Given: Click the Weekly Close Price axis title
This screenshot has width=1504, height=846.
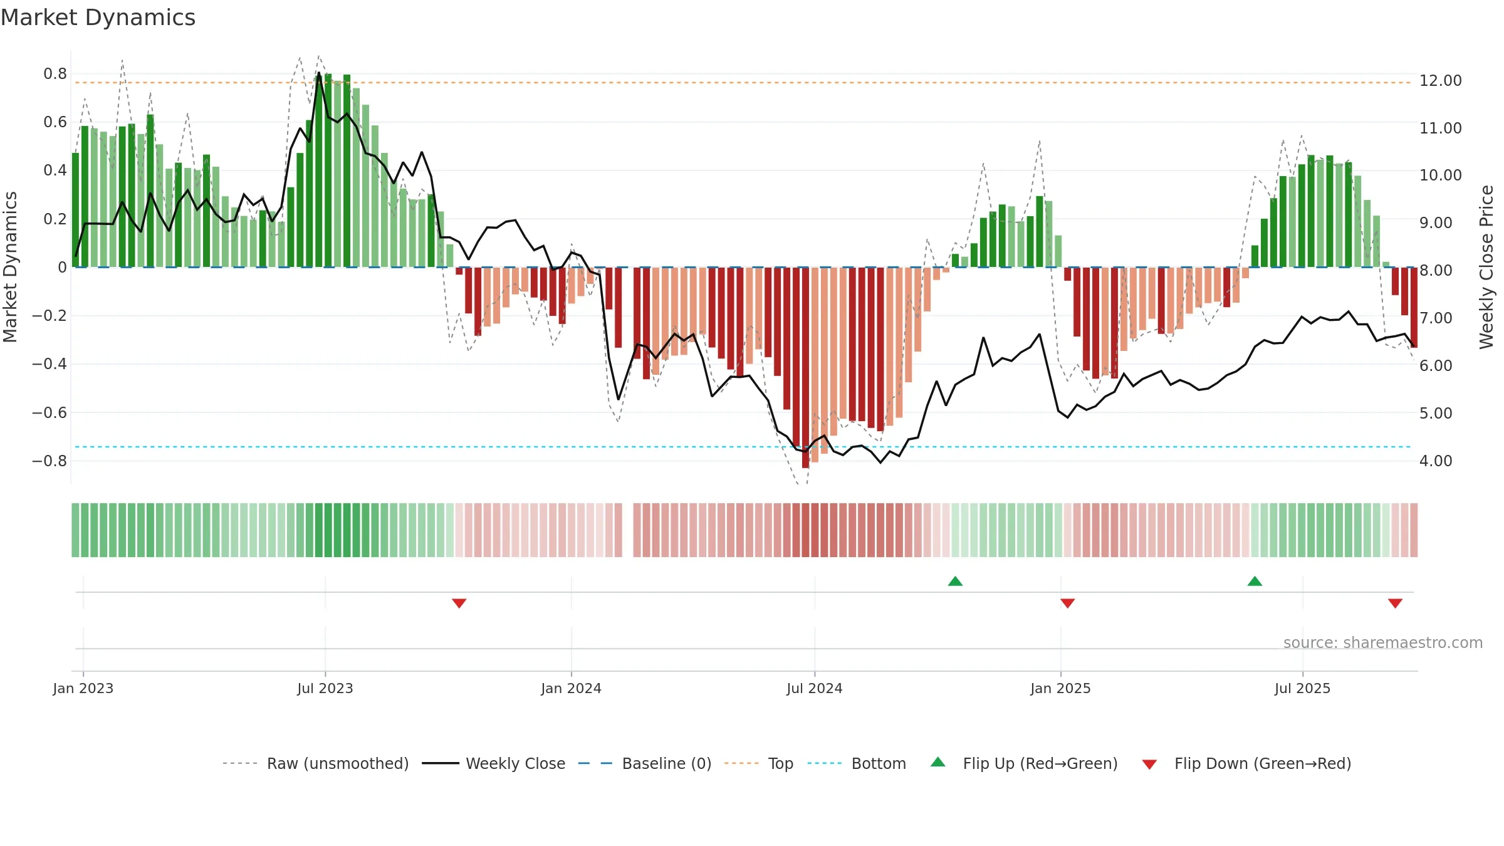Looking at the screenshot, I should 1486,267.
